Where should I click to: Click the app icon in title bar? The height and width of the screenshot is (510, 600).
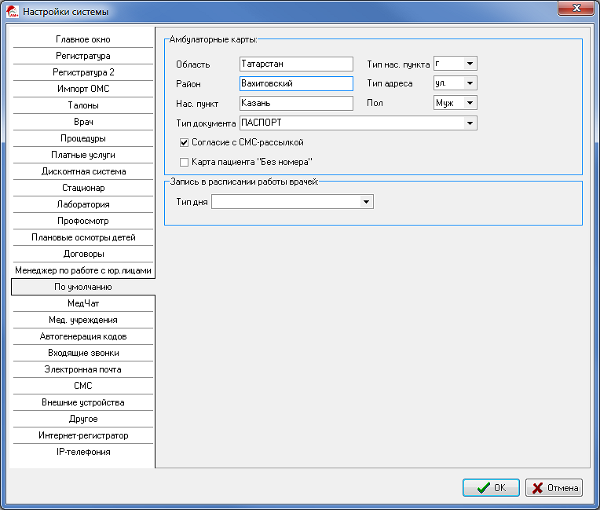(x=13, y=12)
